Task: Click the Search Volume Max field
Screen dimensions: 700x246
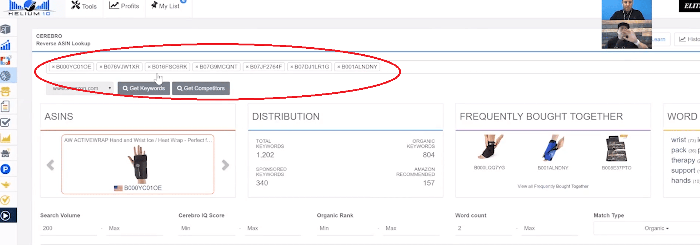Action: [x=135, y=228]
